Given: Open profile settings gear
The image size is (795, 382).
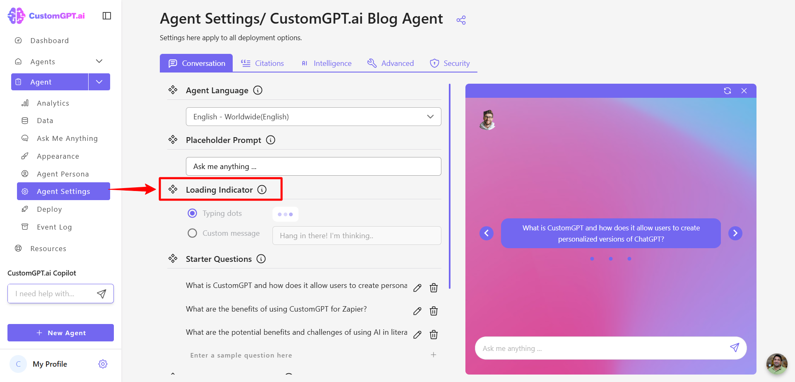Looking at the screenshot, I should coord(103,364).
